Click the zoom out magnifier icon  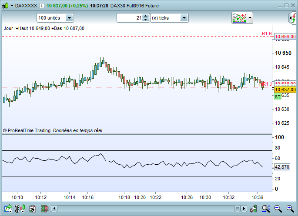(x=278, y=209)
